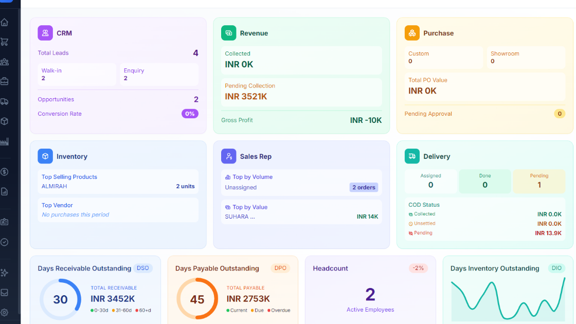
Task: Click the purple CRM card icon
Action: click(x=45, y=33)
